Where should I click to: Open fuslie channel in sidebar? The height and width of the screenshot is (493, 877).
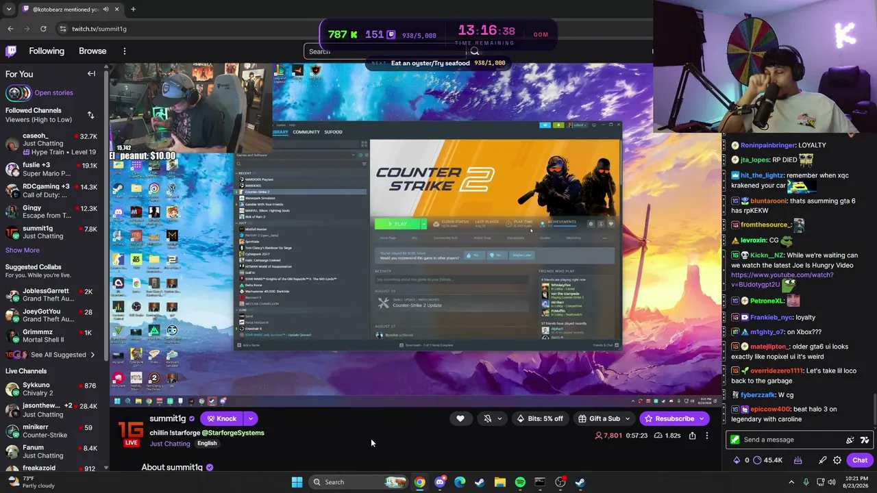51,169
